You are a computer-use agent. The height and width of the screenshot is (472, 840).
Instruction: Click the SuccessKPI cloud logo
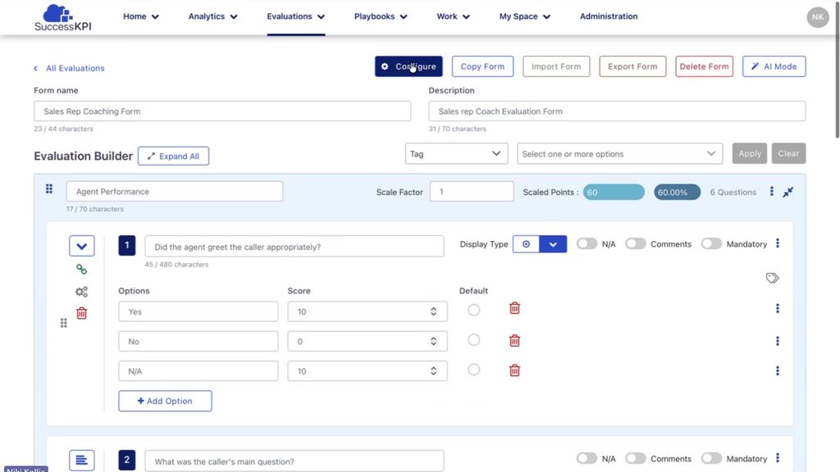tap(62, 17)
